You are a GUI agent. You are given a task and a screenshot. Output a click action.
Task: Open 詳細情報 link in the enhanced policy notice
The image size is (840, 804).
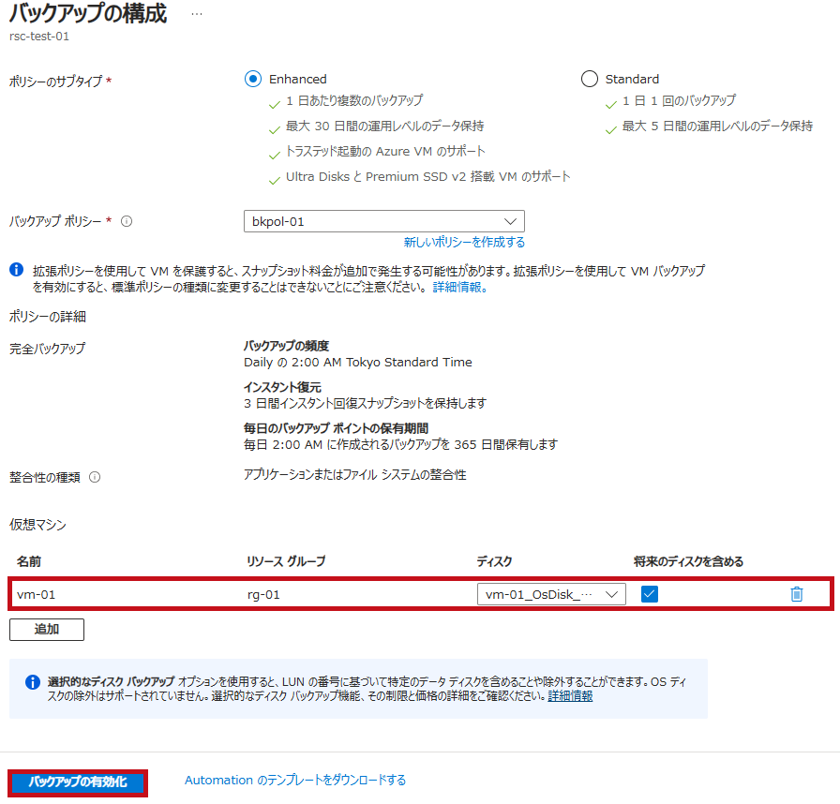click(459, 287)
